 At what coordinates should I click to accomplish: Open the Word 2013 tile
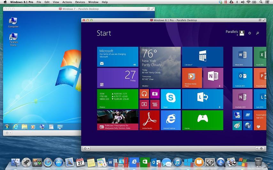(242, 57)
